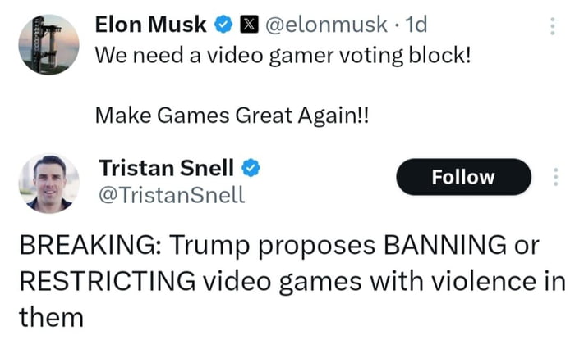Open more options on Tristan Snell's tweet

[555, 177]
